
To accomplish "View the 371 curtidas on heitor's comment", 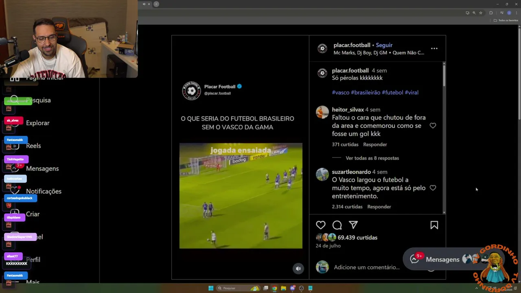I will (345, 144).
